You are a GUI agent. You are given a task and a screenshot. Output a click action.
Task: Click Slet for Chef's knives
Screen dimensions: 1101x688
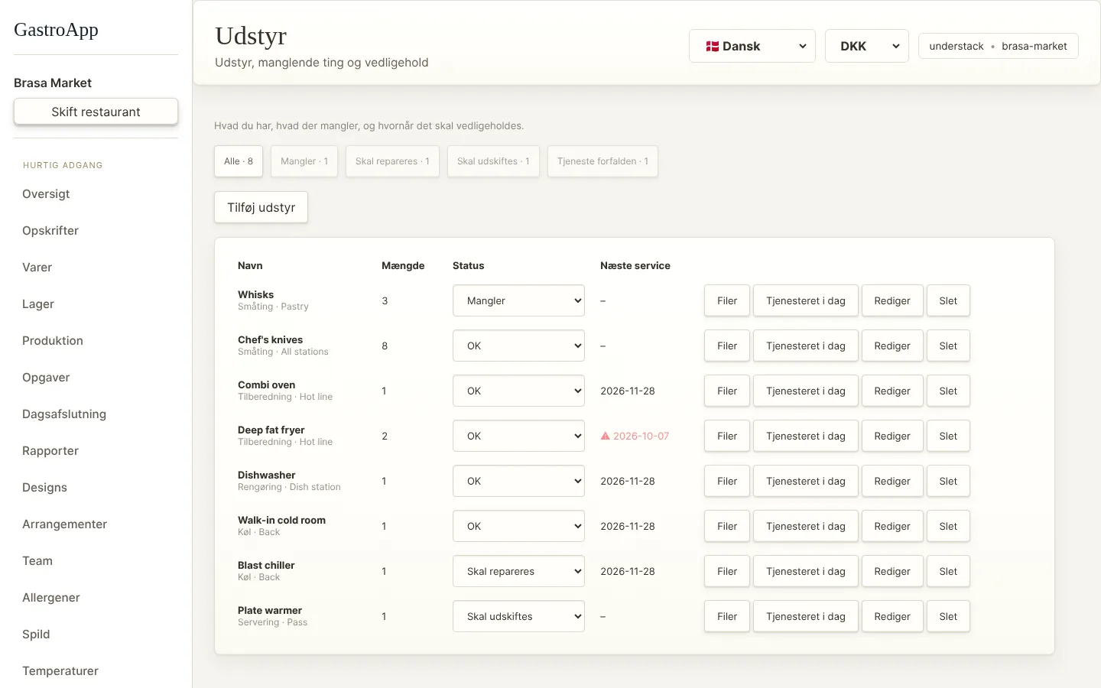click(x=948, y=346)
